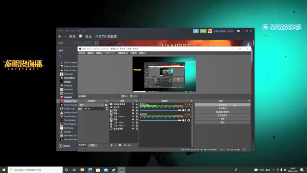Open 工具(T) menu in OBS
307x173 pixels.
tap(134, 53)
